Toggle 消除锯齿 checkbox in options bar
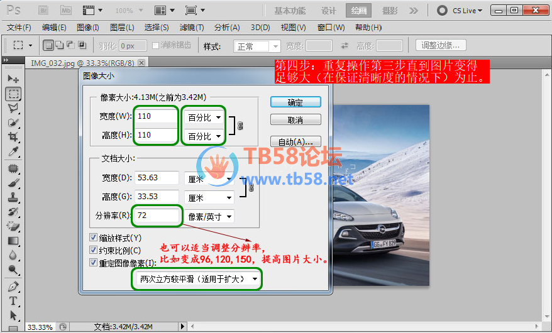This screenshot has width=552, height=333. pos(155,45)
